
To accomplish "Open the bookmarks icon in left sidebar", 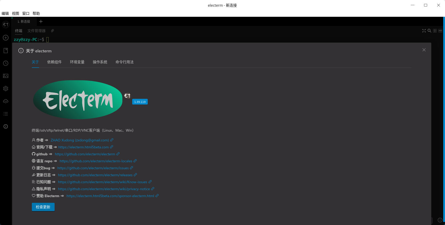I will [6, 51].
